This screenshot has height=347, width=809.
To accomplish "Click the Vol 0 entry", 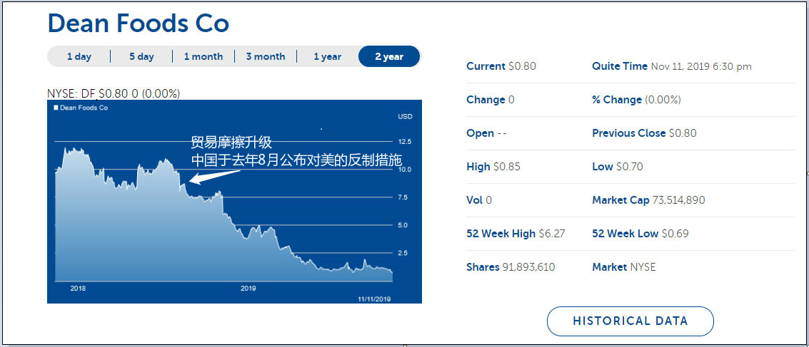I will click(479, 200).
